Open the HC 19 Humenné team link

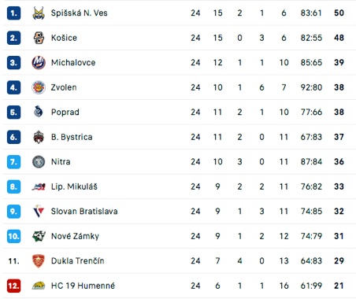[83, 286]
